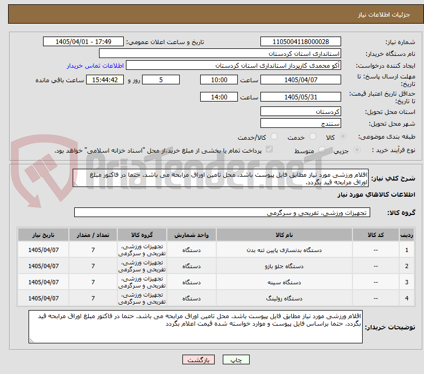
Task: Toggle the Islamic treasury payment checkbox
Action: (270, 149)
